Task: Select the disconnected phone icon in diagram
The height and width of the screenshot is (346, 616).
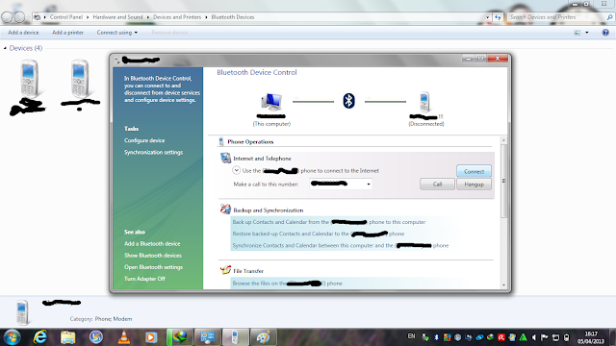Action: pyautogui.click(x=424, y=102)
